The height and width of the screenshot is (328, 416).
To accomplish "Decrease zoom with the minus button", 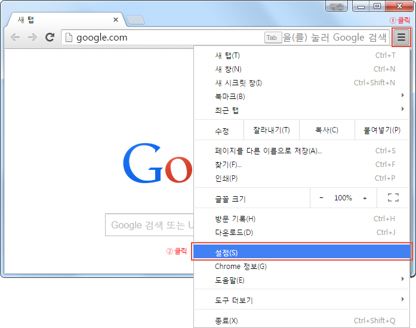I will point(321,198).
